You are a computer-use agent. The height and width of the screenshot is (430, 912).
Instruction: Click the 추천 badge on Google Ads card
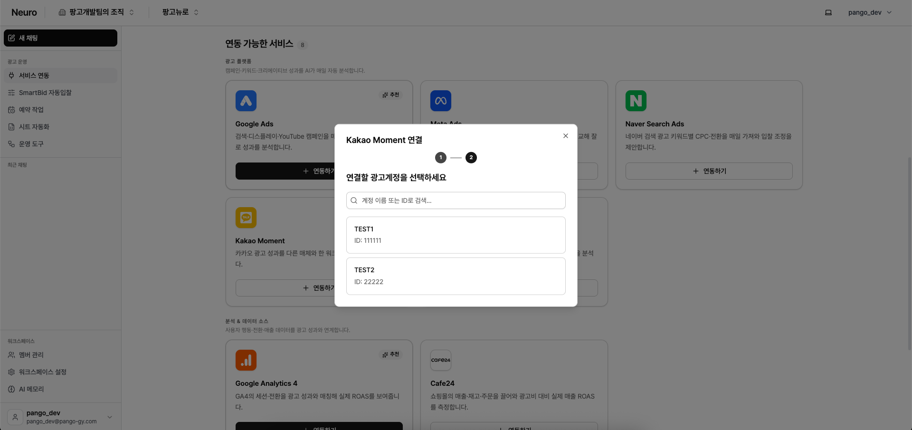point(391,95)
